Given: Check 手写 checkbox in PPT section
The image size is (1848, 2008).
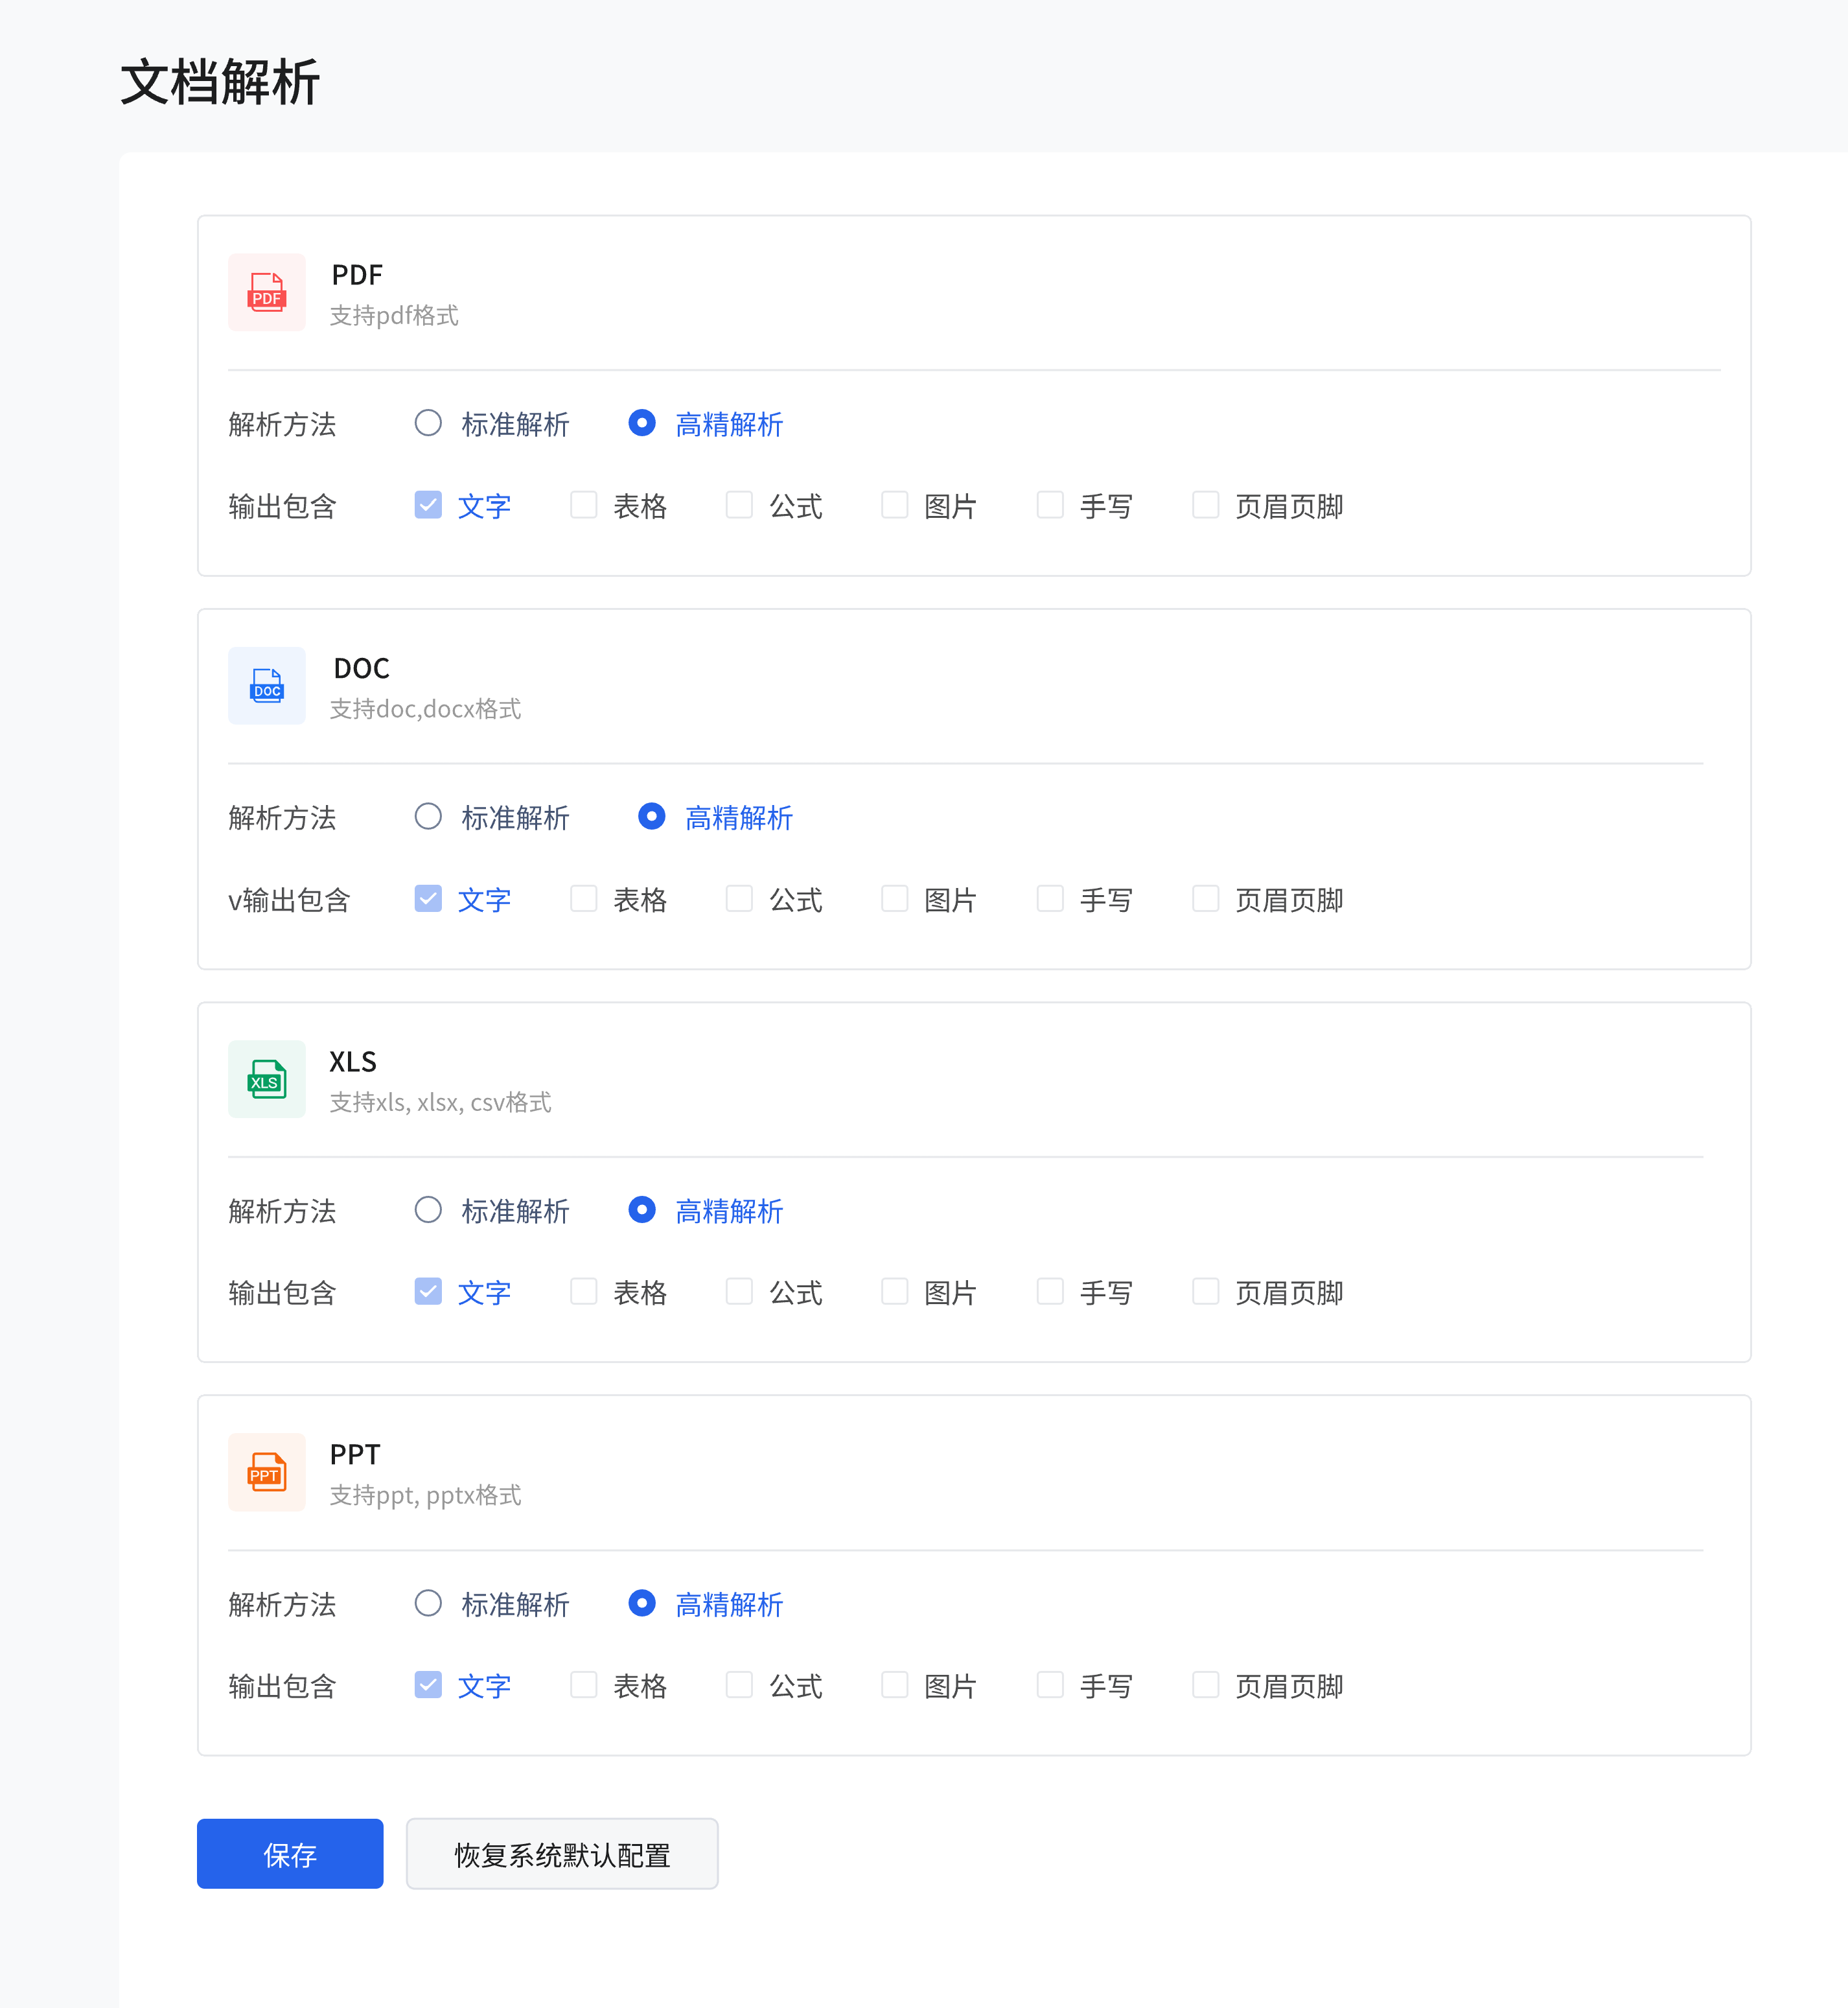Looking at the screenshot, I should click(x=1050, y=1685).
